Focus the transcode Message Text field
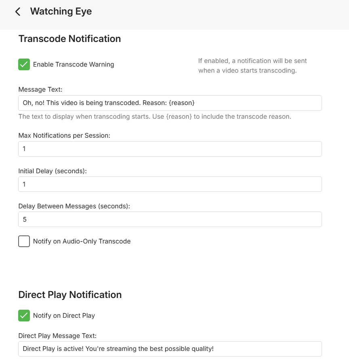 pyautogui.click(x=170, y=103)
